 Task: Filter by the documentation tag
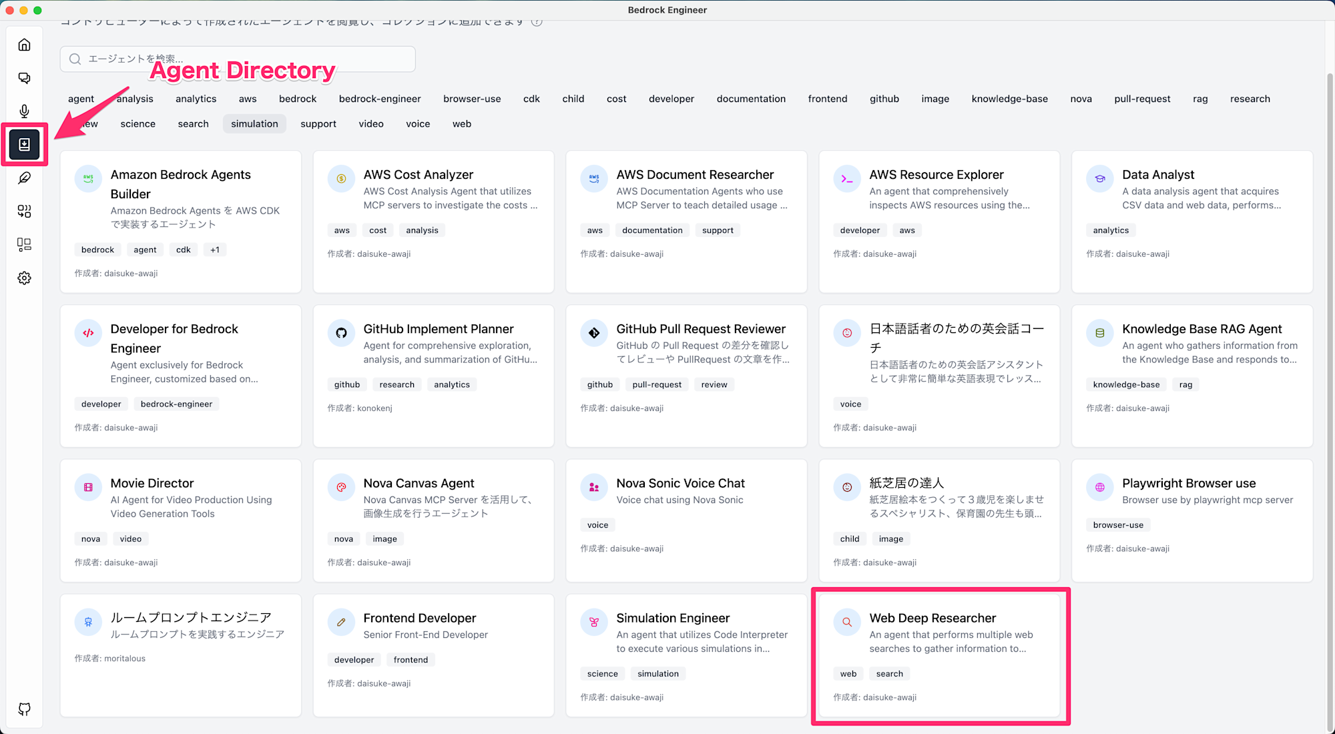[751, 99]
